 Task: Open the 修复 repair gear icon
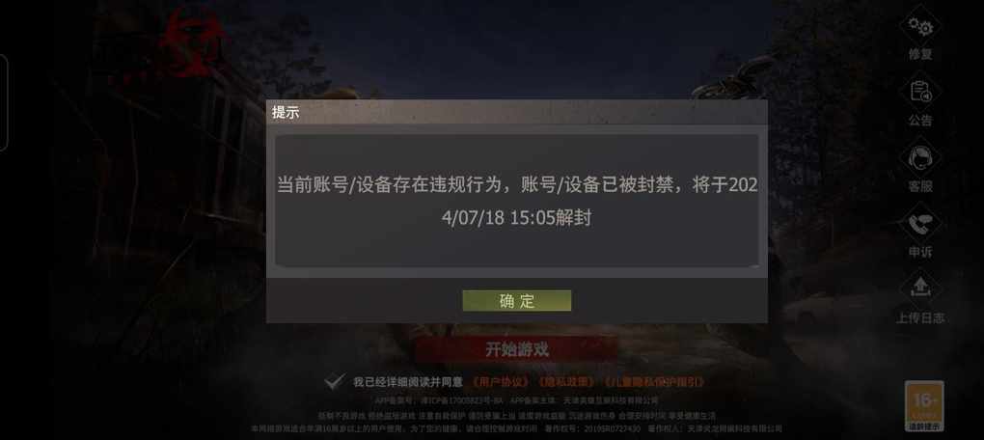pyautogui.click(x=920, y=27)
